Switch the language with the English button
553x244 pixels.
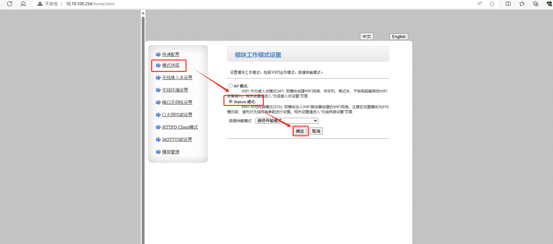coord(399,36)
